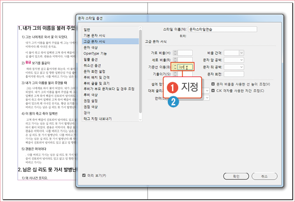Open the 대체 글리프 dropdown arrow

(x=207, y=91)
